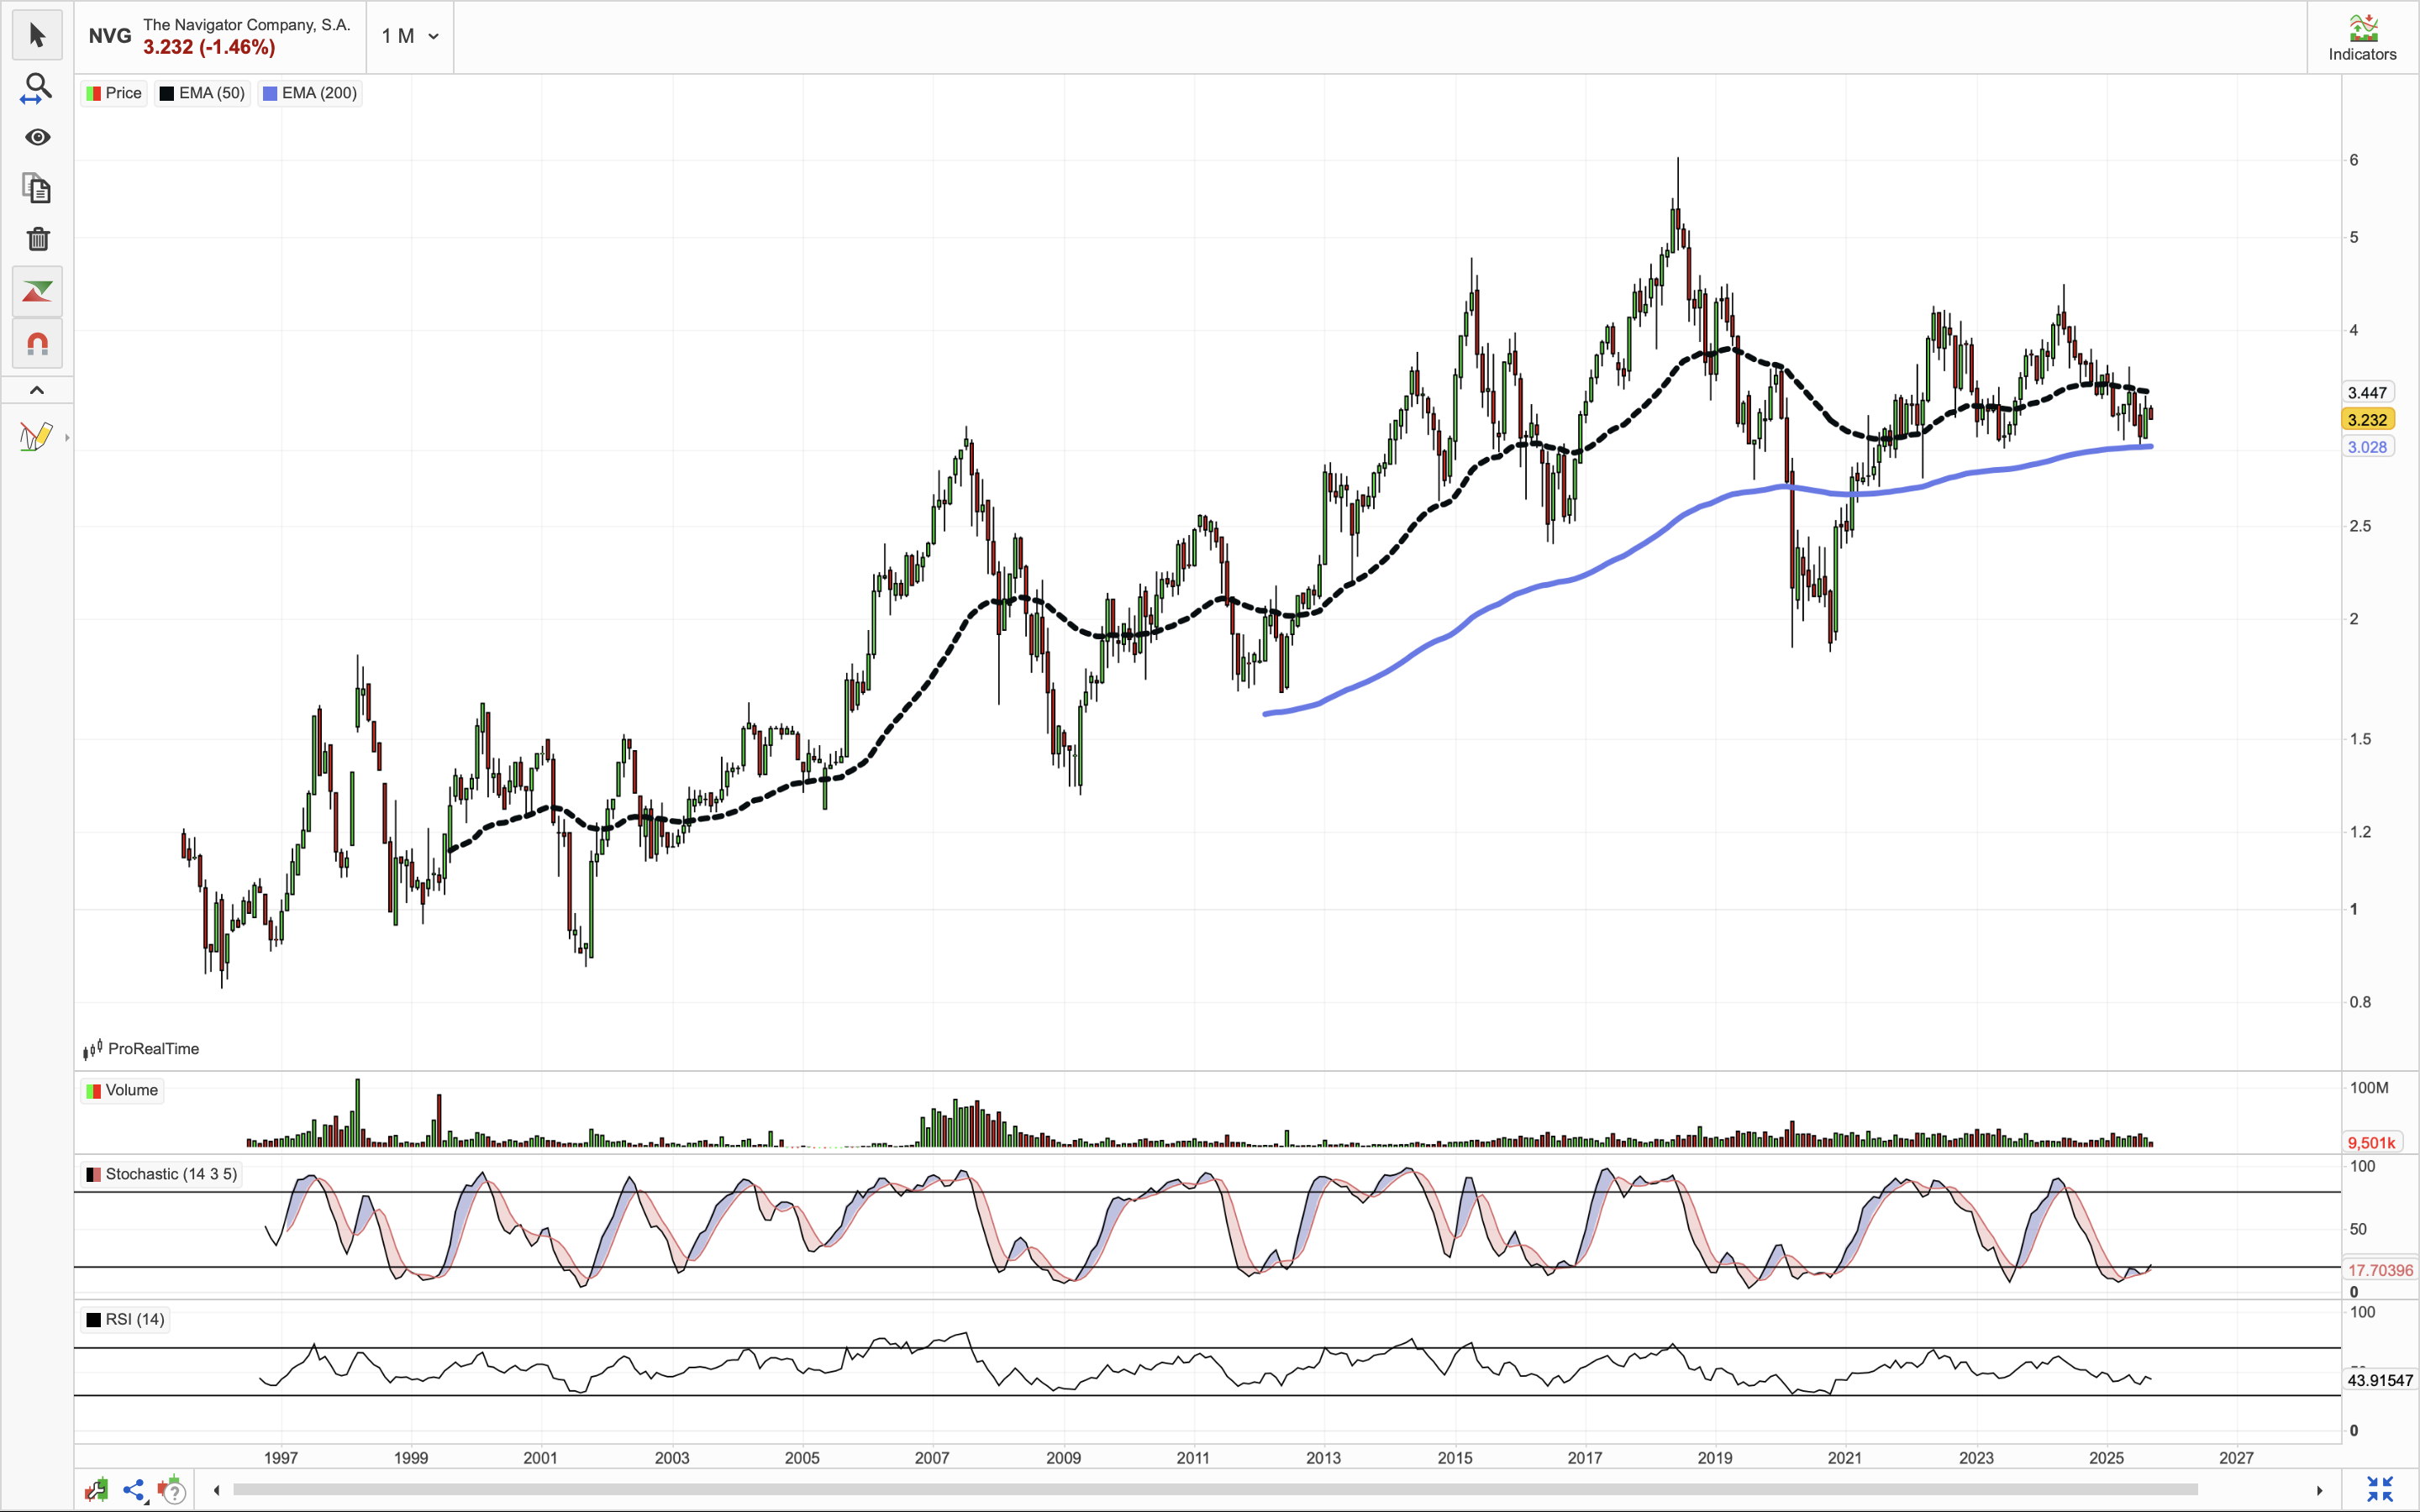Click the copy objects documents icon
The width and height of the screenshot is (2420, 1512).
[37, 188]
